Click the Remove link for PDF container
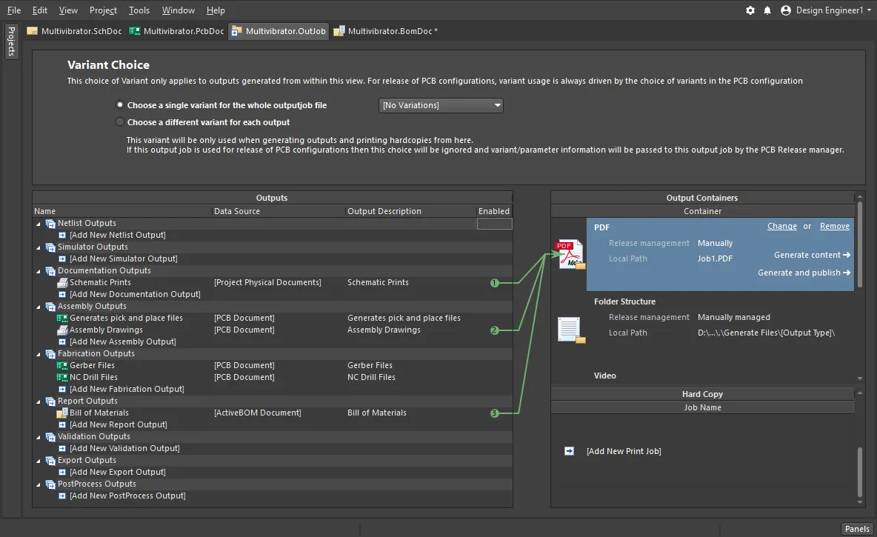Viewport: 877px width, 537px height. [835, 226]
